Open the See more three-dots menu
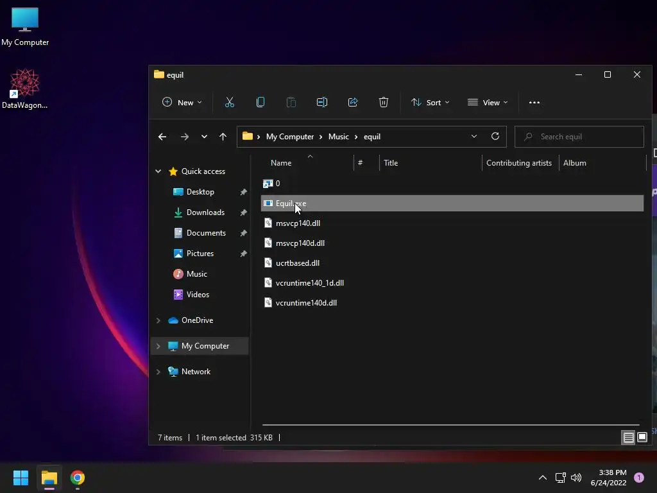This screenshot has width=657, height=493. pyautogui.click(x=534, y=102)
